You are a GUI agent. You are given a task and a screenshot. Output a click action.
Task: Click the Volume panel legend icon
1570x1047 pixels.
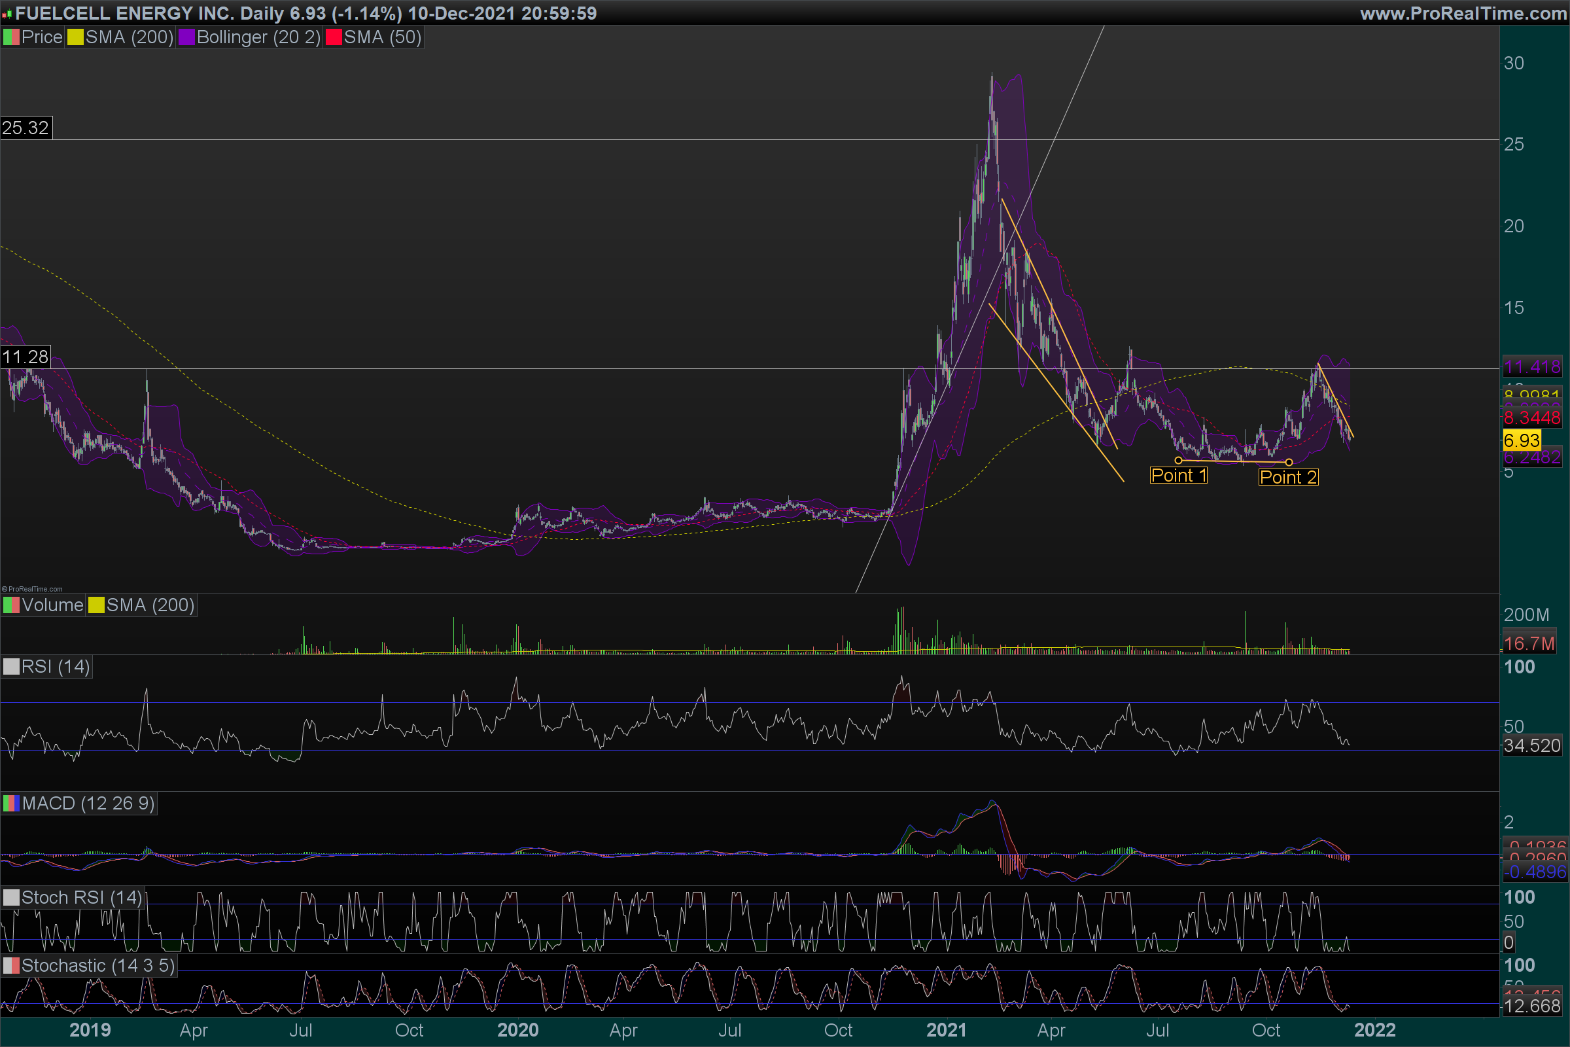click(11, 605)
